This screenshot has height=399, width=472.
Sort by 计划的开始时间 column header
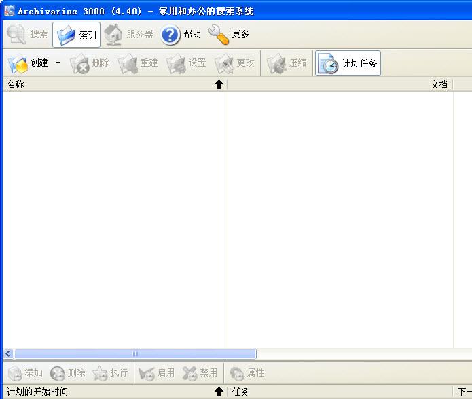[109, 392]
